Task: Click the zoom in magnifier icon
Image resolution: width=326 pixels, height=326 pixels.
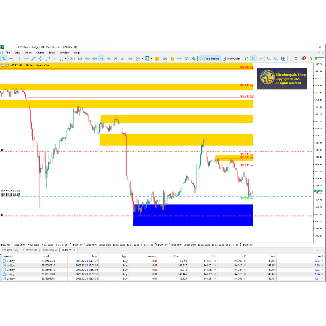Action: click(269, 59)
